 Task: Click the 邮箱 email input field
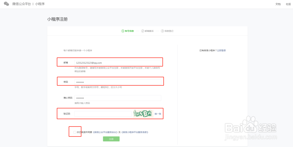118,63
